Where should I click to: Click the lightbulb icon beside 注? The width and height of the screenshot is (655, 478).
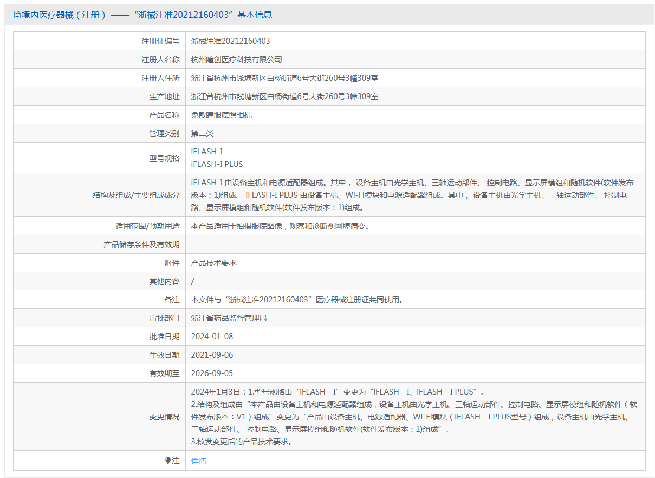tap(168, 461)
